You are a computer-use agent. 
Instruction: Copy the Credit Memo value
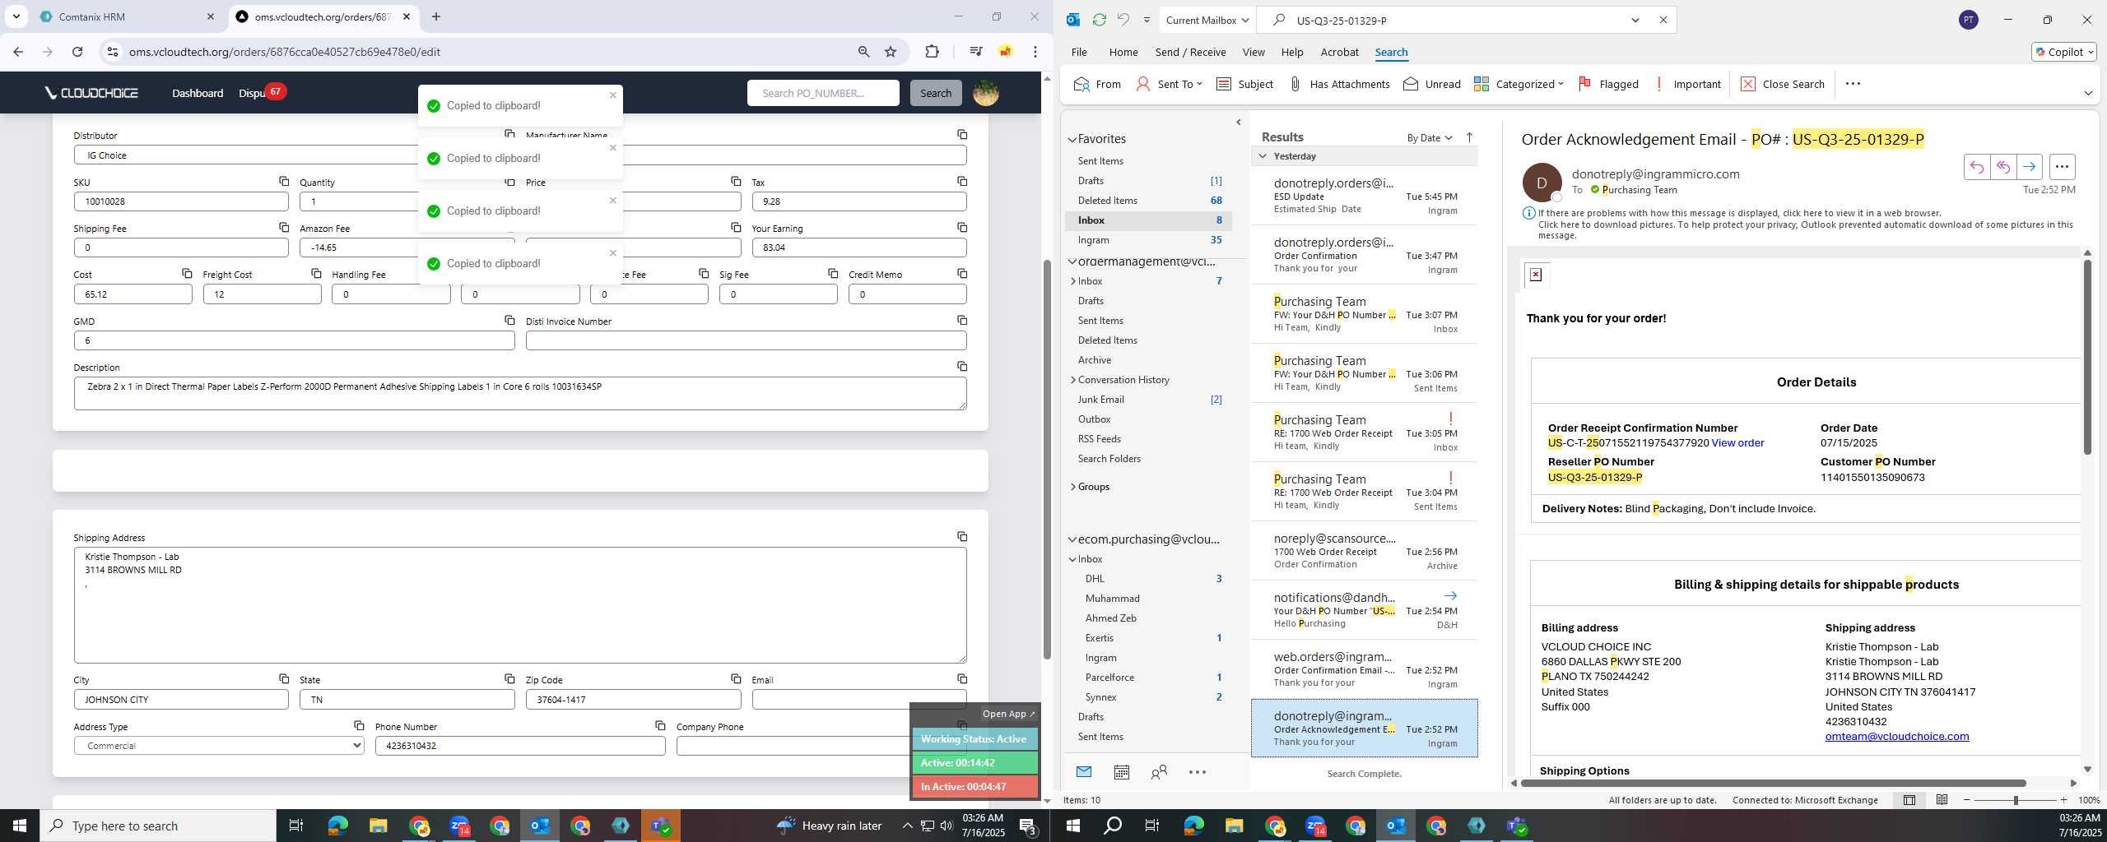(x=961, y=273)
